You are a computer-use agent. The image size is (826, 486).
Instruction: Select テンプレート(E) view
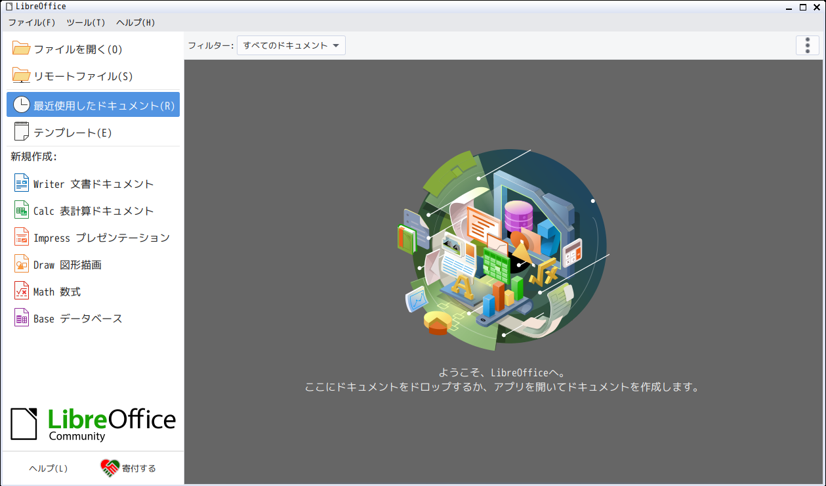[x=93, y=132]
